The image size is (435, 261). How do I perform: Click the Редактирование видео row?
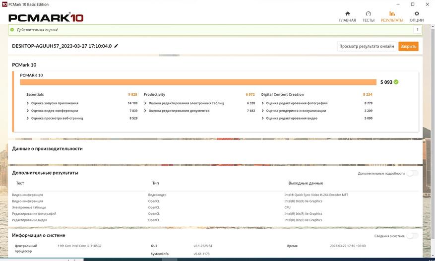coord(215,220)
